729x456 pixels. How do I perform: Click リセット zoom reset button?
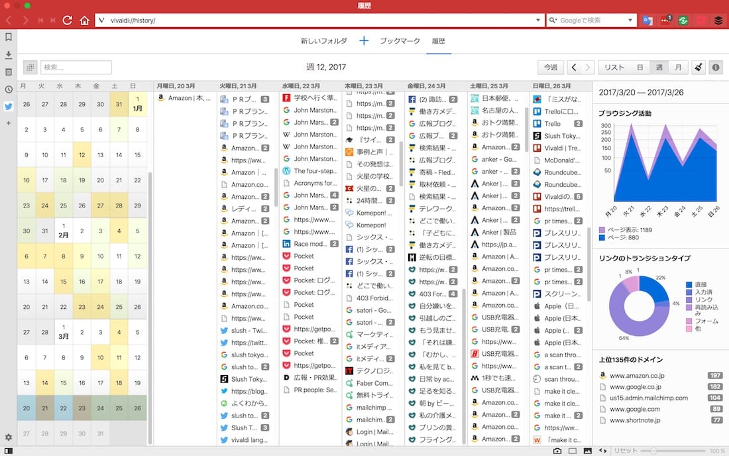[x=626, y=451]
